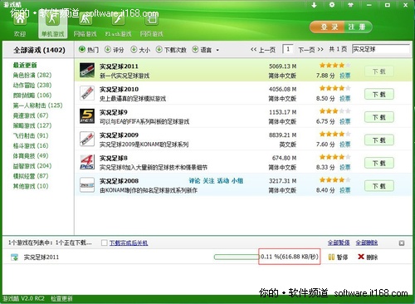
Task: Click the star rating of 实况足球8
Action: [335, 157]
